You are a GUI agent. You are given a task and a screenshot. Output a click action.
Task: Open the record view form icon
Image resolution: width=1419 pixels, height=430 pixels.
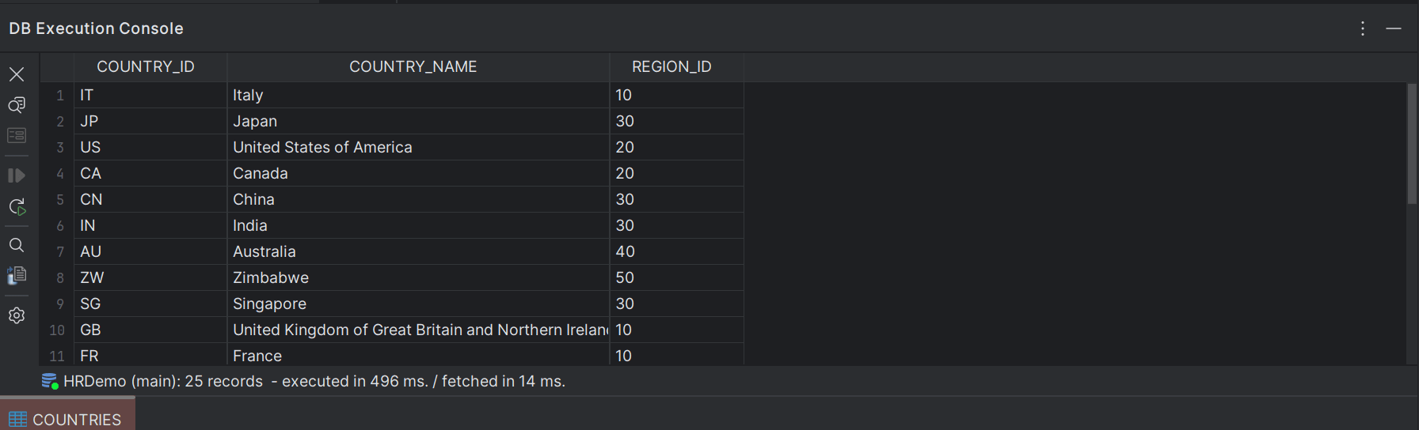[17, 136]
